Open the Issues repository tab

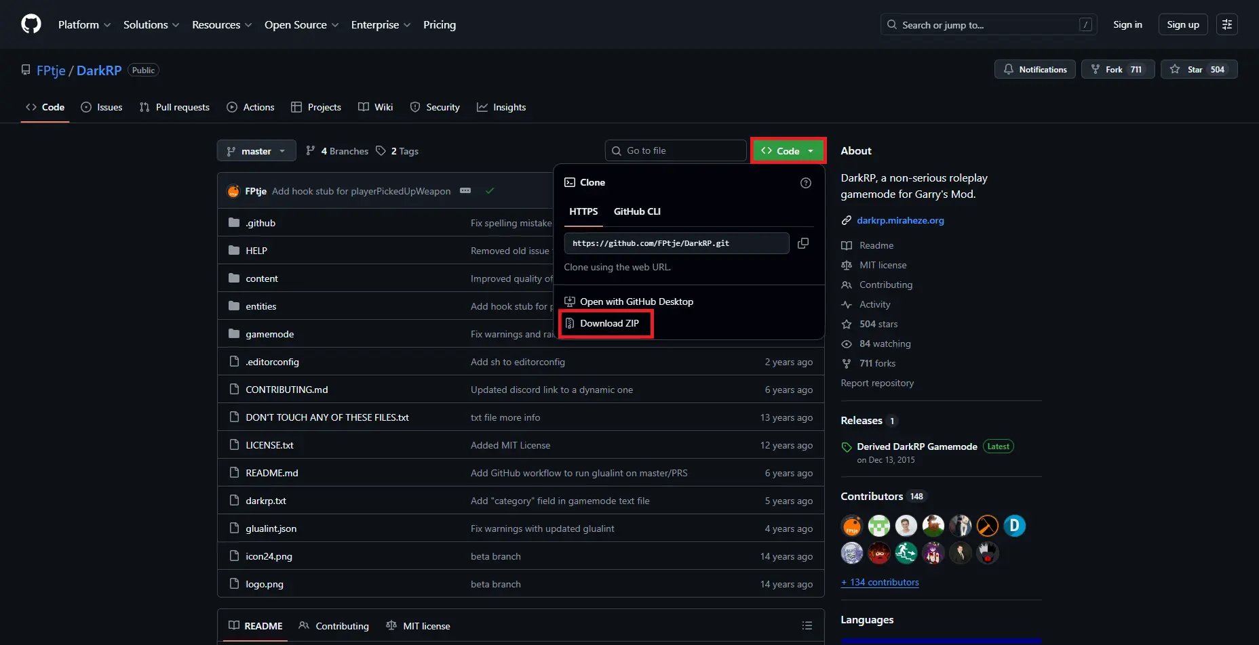point(102,107)
